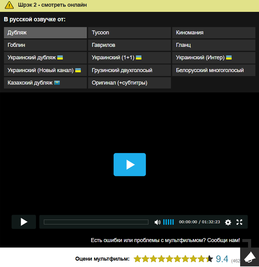Pick Украинский (Новый канал) option

[x=45, y=70]
